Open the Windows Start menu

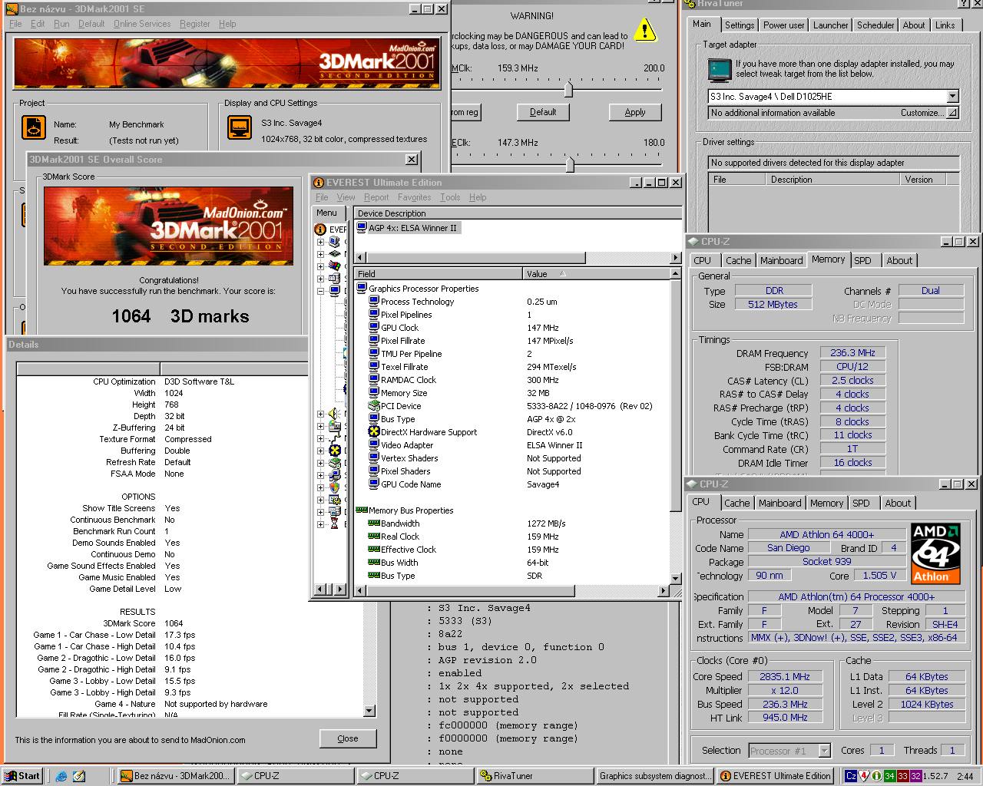[22, 776]
